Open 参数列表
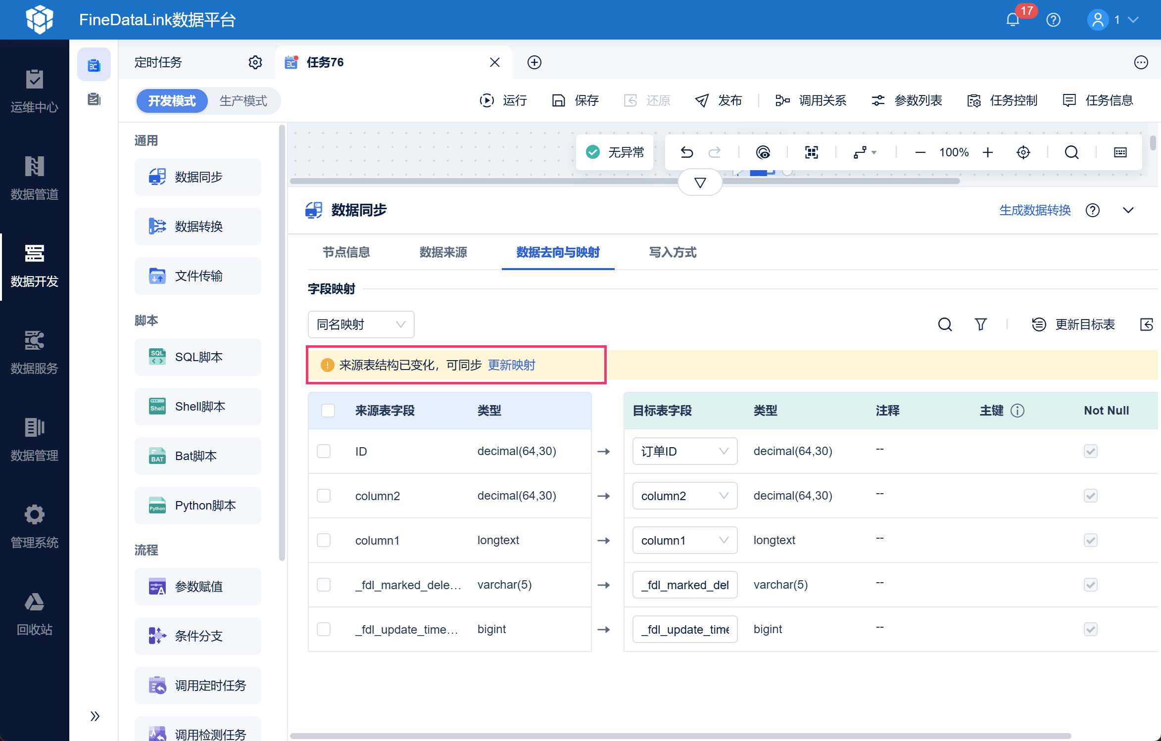 click(x=906, y=100)
